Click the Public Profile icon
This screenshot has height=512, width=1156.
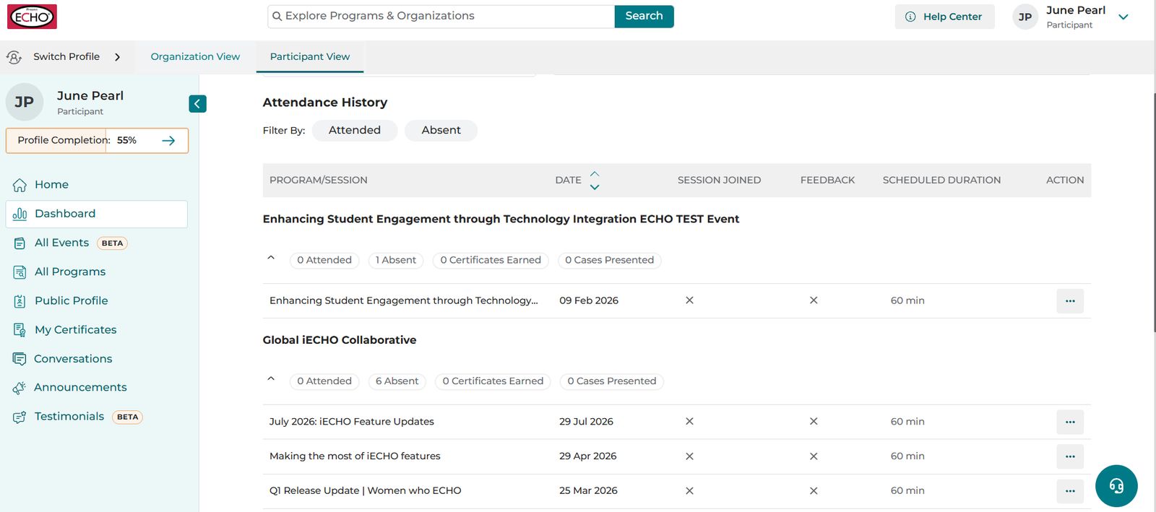tap(20, 301)
